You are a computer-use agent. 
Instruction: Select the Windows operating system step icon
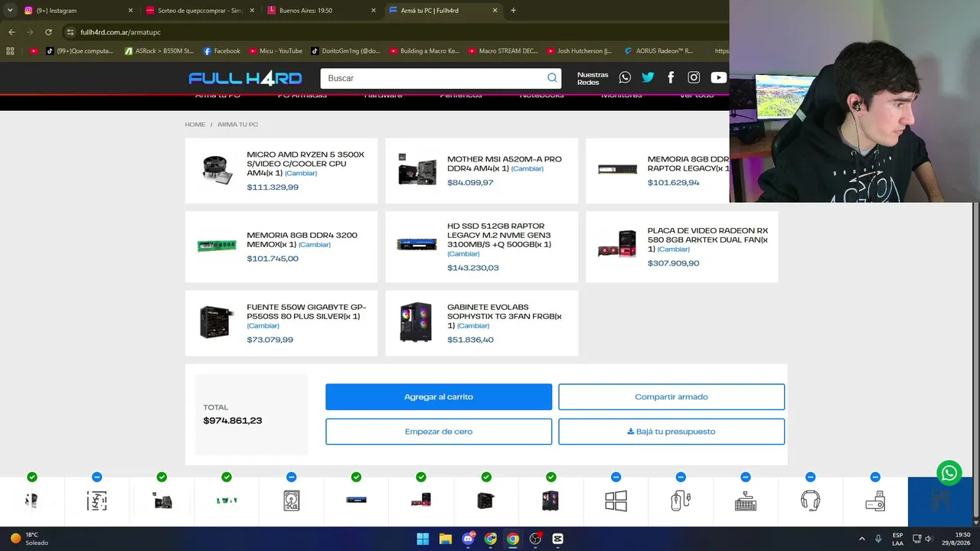click(x=616, y=500)
